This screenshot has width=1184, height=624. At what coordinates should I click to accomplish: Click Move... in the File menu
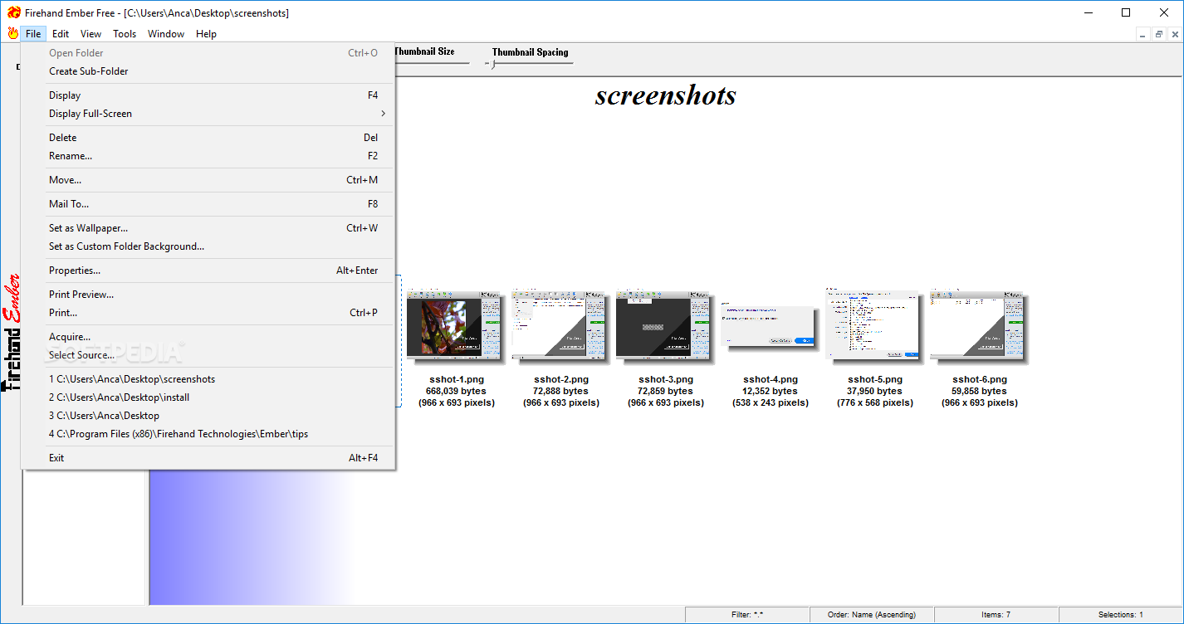tap(208, 180)
